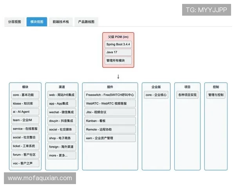This screenshot has height=188, width=235.
Task: Click the 项目 column header
Action: [187, 87]
